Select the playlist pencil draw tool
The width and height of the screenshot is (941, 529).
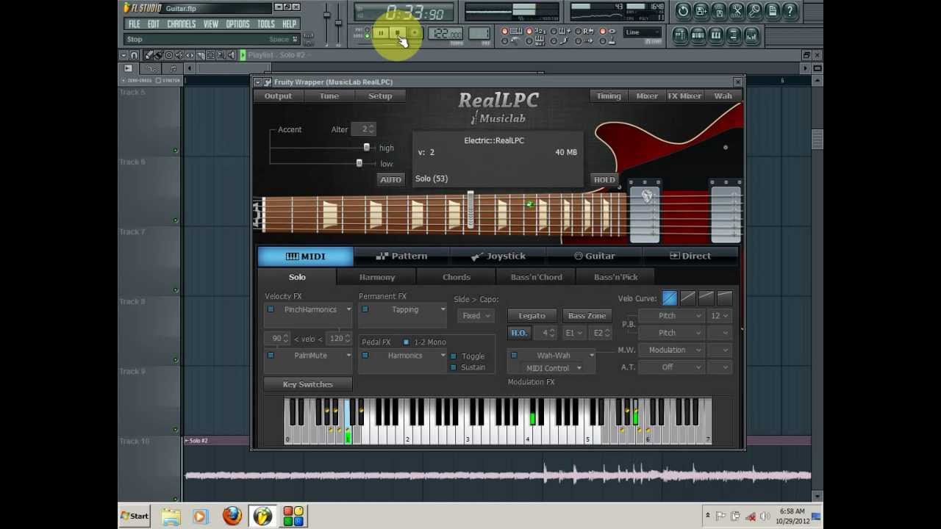149,55
